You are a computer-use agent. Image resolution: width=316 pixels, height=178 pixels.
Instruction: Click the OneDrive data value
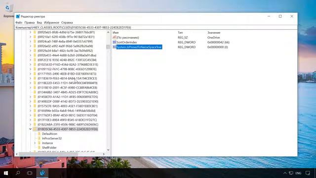click(213, 38)
